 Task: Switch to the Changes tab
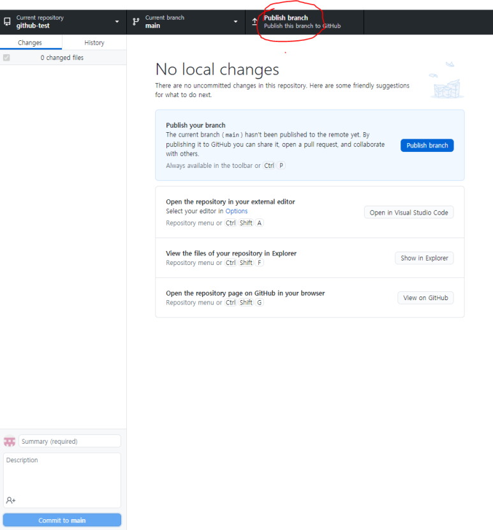(x=31, y=43)
